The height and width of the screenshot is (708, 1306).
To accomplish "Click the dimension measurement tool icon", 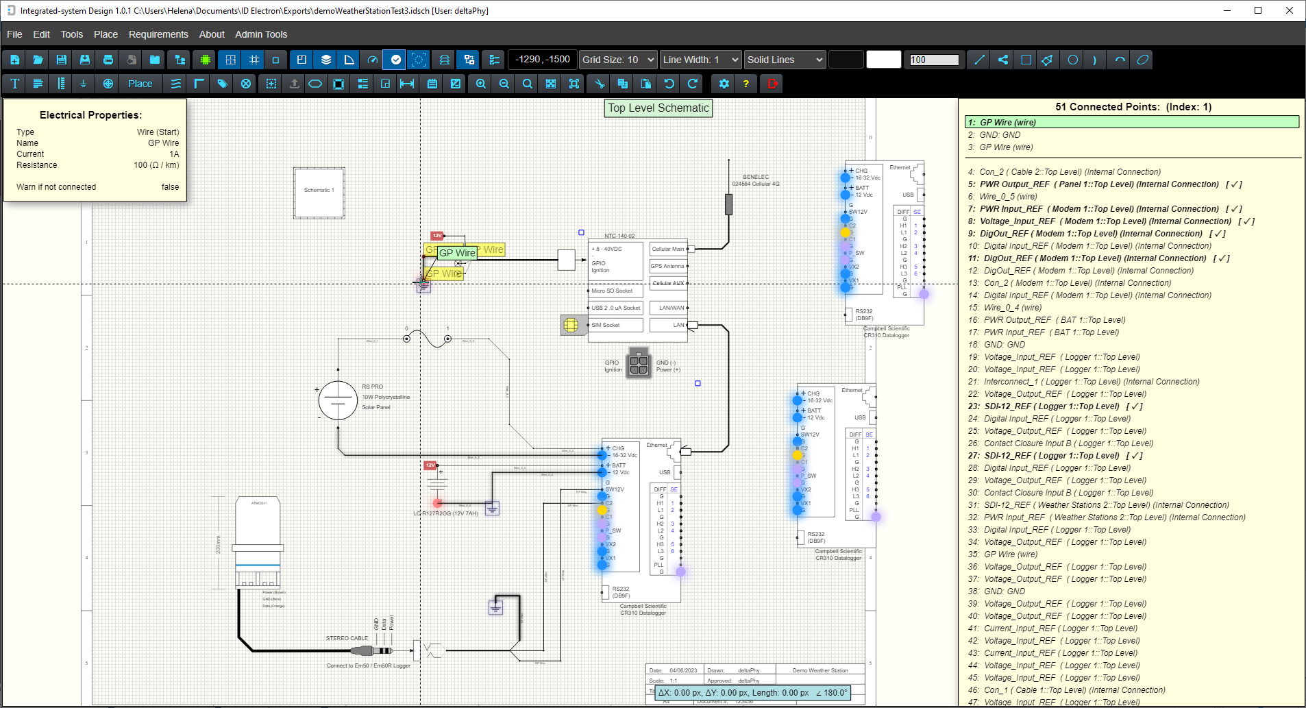I will 407,84.
